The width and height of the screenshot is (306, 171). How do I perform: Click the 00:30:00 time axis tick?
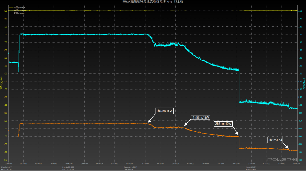pyautogui.click(x=54, y=164)
